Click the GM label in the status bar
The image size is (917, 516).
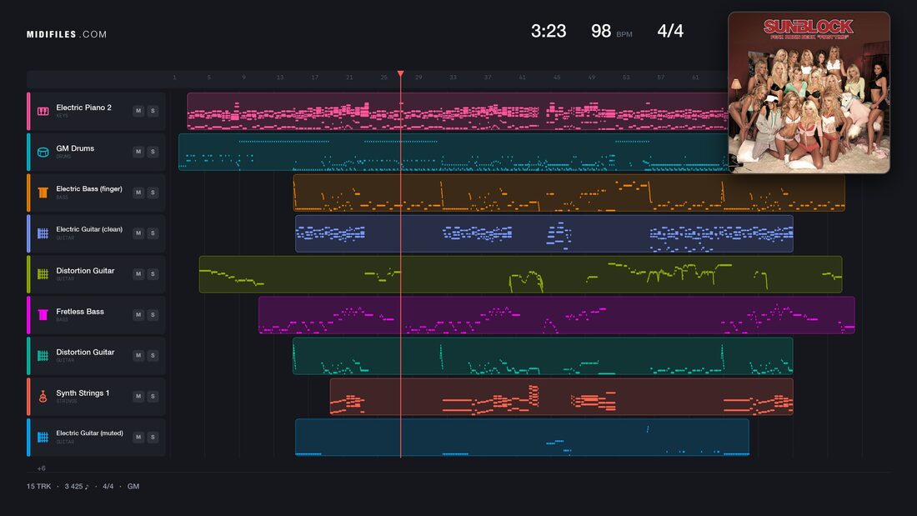133,486
